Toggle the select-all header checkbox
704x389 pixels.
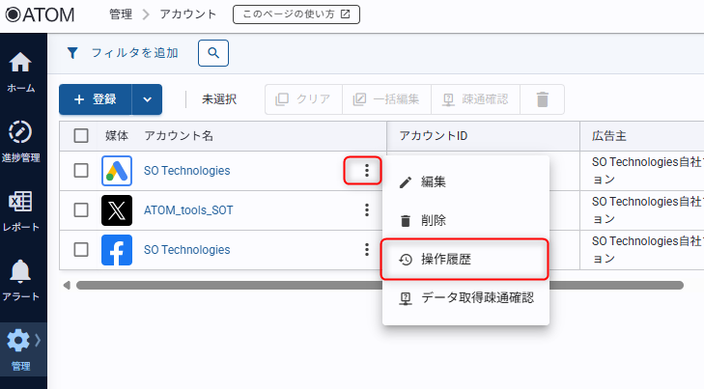pos(81,136)
